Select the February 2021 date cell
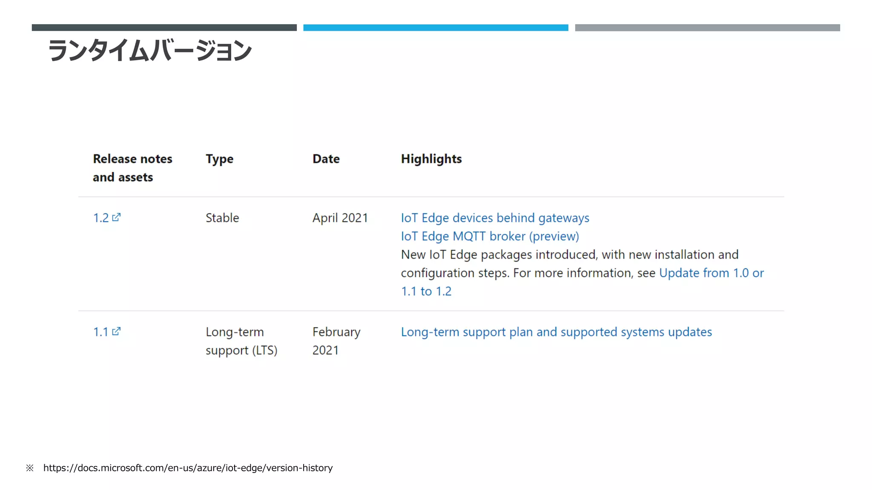Viewport: 872px width, 490px height. pyautogui.click(x=336, y=341)
